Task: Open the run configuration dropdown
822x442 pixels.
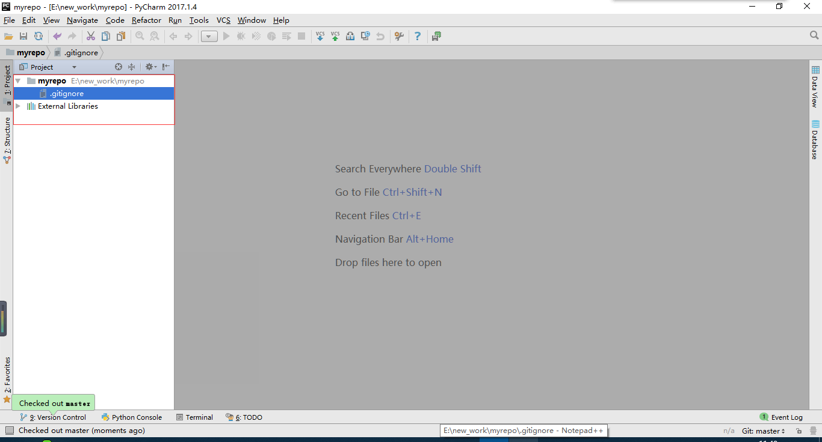Action: pos(209,37)
